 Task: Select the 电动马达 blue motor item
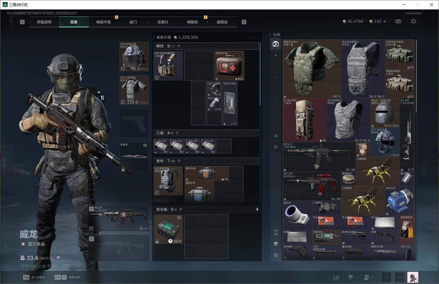coord(400,201)
